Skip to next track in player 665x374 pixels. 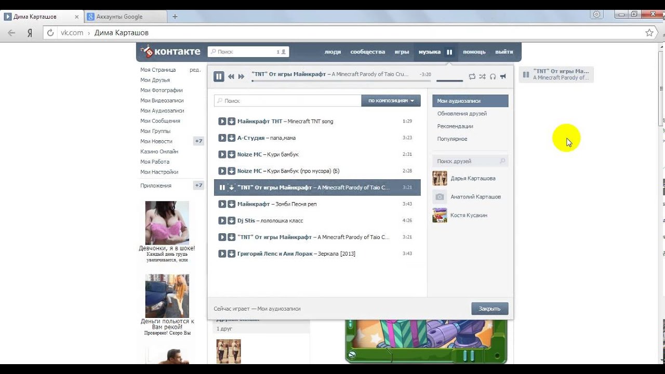(241, 76)
